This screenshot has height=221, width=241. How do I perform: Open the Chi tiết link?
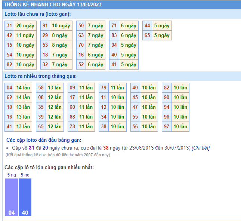coord(201,148)
